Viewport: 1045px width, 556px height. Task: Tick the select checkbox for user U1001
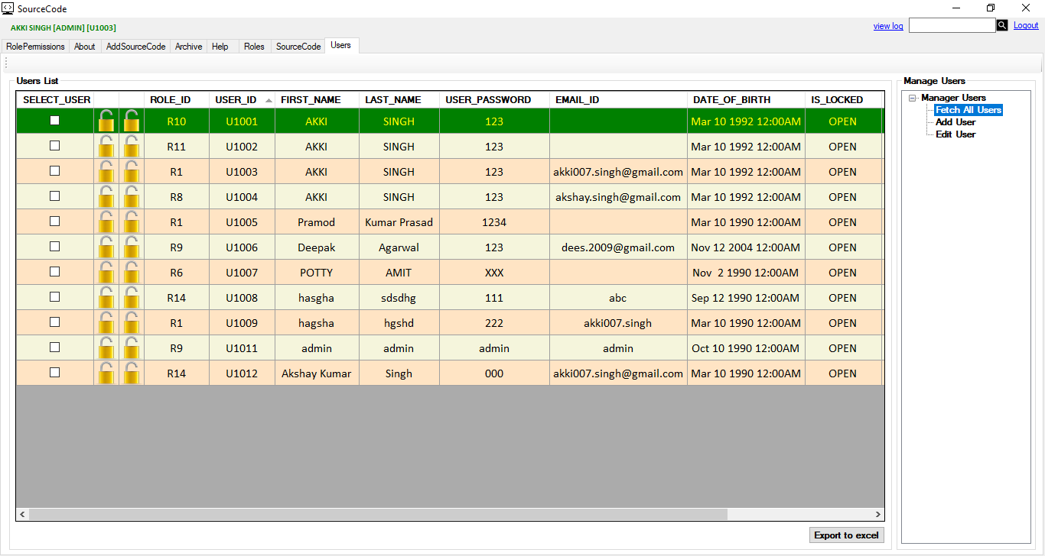tap(54, 120)
